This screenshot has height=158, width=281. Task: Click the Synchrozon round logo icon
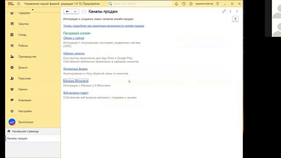tap(12, 122)
